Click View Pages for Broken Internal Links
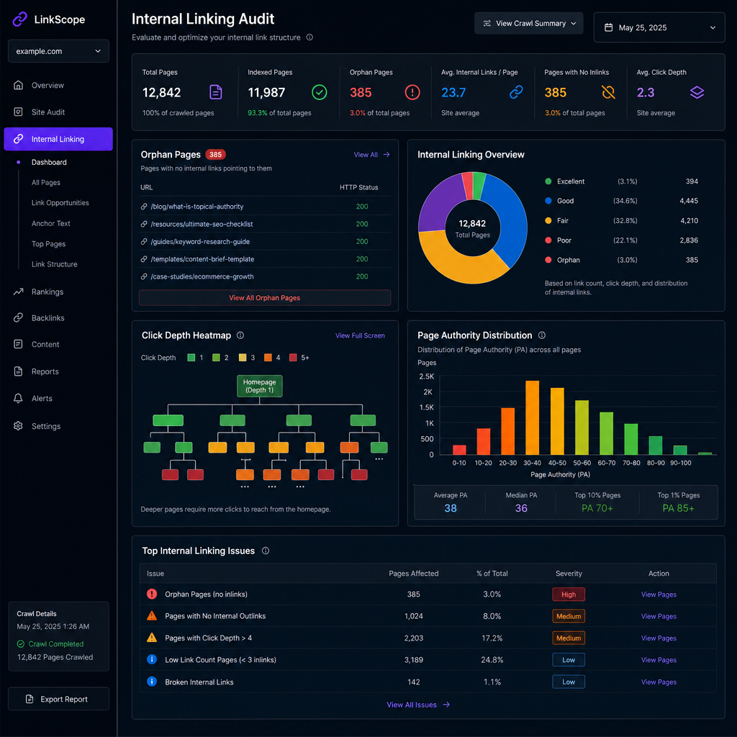737x737 pixels. coord(659,682)
